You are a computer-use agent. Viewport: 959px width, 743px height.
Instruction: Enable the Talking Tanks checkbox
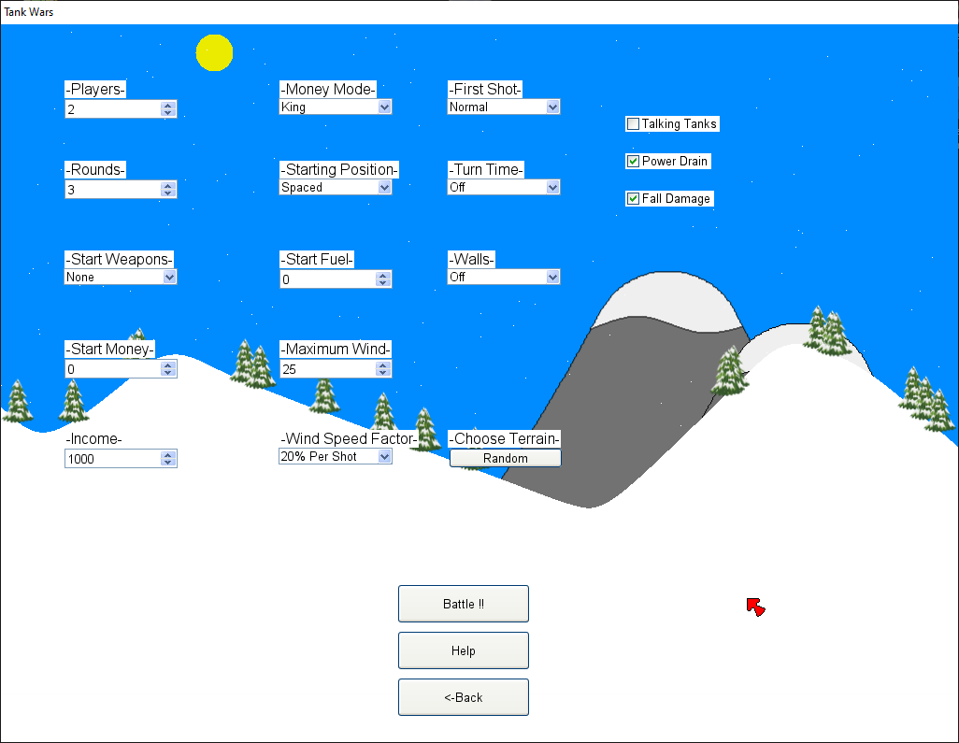pyautogui.click(x=633, y=124)
